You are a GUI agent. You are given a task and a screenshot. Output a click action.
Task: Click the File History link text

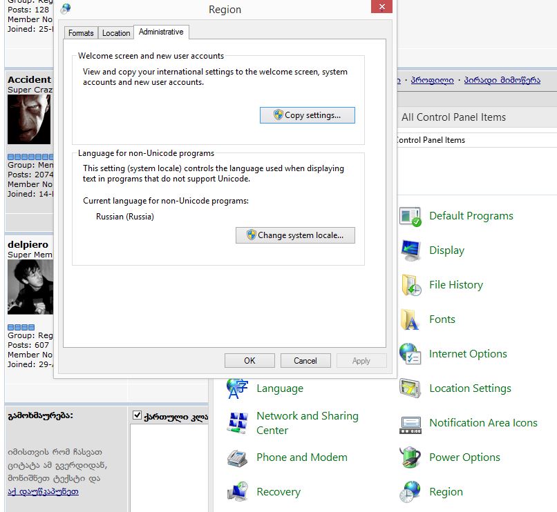(456, 285)
